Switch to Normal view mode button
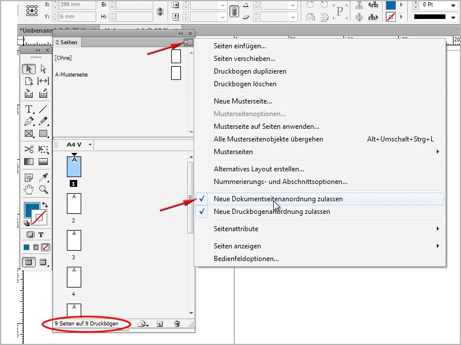Screen dimensions: 461x345 pyautogui.click(x=29, y=262)
